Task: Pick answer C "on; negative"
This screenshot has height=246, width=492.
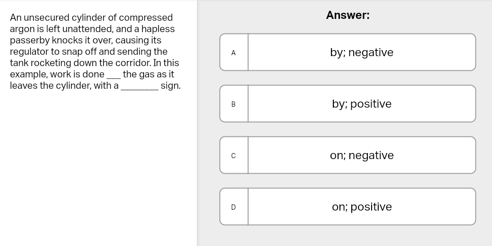Action: coord(361,155)
